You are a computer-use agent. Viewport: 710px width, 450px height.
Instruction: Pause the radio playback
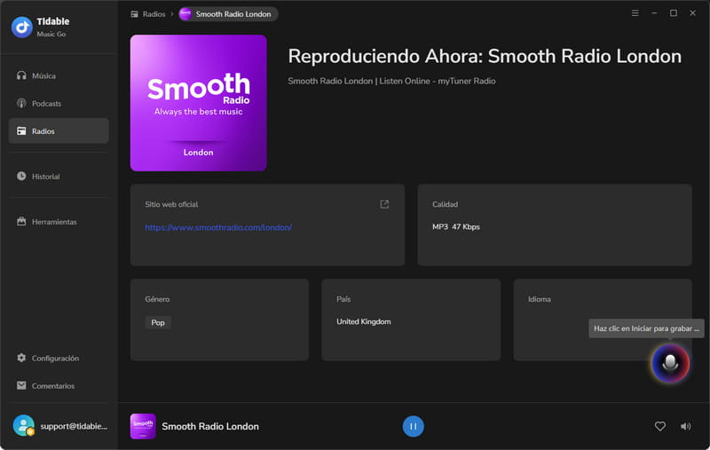(x=413, y=426)
